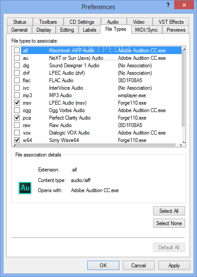Enable the .flac checkbox
Image resolution: width=197 pixels, height=277 pixels.
click(x=17, y=80)
